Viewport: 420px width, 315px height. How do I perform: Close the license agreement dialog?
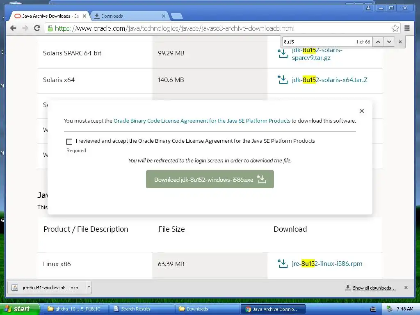[362, 111]
